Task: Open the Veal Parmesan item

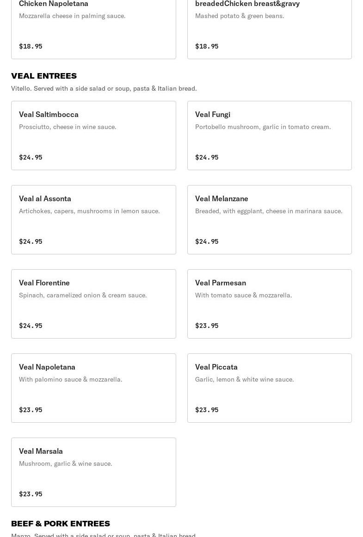Action: pos(270,304)
